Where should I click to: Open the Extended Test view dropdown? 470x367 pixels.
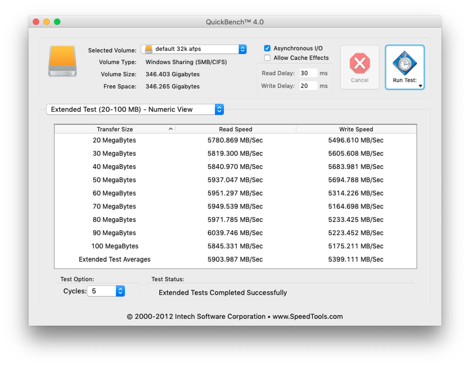135,109
